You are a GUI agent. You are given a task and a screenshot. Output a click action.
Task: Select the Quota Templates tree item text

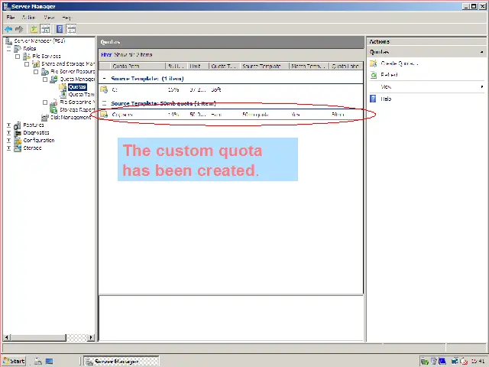point(81,95)
